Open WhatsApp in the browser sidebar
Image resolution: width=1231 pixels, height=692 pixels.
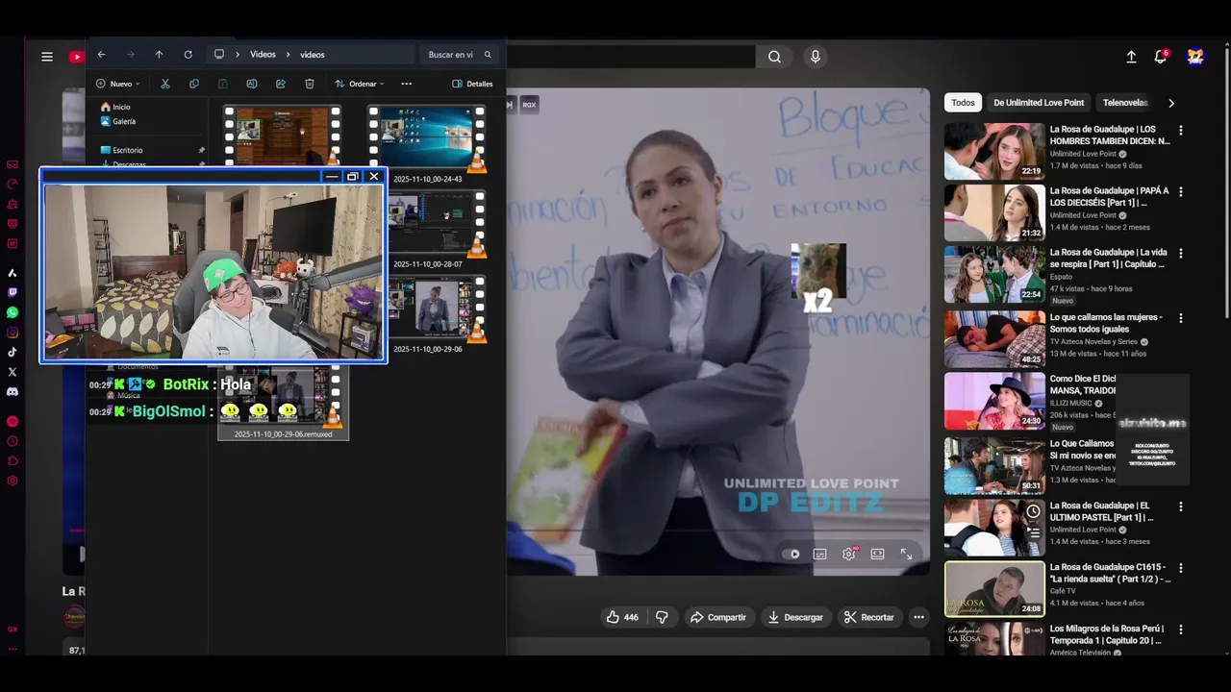click(13, 312)
